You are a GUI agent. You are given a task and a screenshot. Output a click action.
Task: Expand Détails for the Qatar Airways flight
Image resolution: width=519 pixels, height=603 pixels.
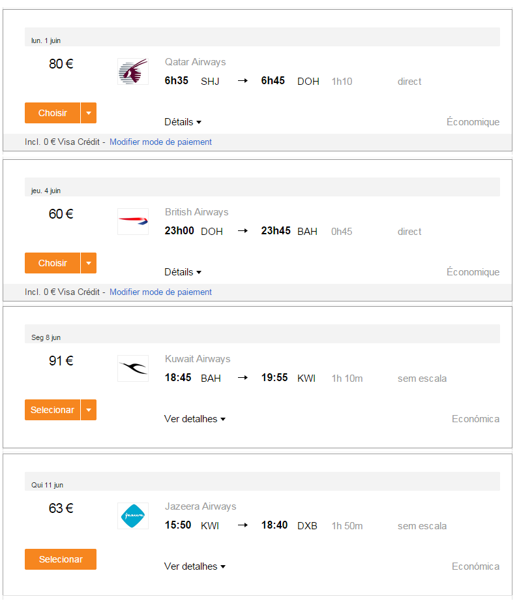tap(183, 122)
